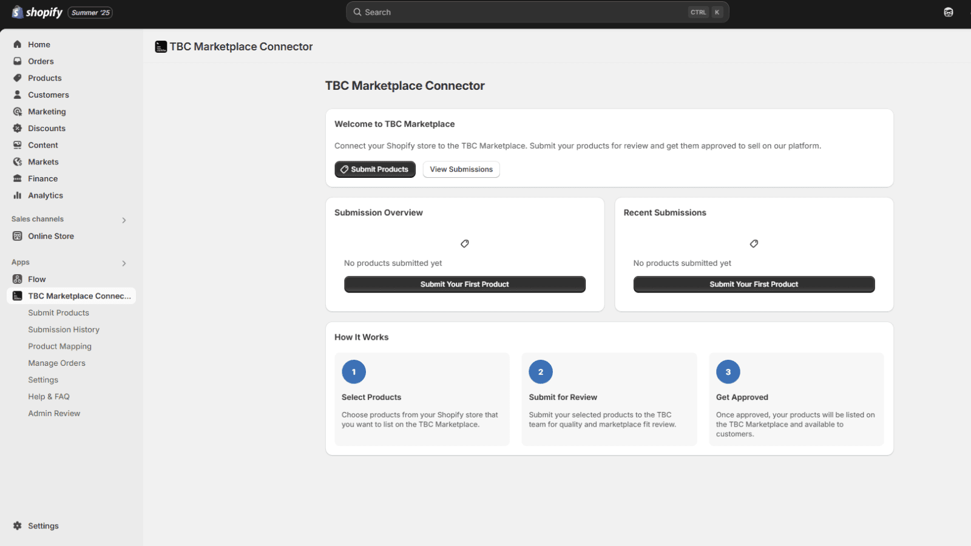Click the Markets globe icon
The height and width of the screenshot is (546, 971).
pyautogui.click(x=18, y=162)
